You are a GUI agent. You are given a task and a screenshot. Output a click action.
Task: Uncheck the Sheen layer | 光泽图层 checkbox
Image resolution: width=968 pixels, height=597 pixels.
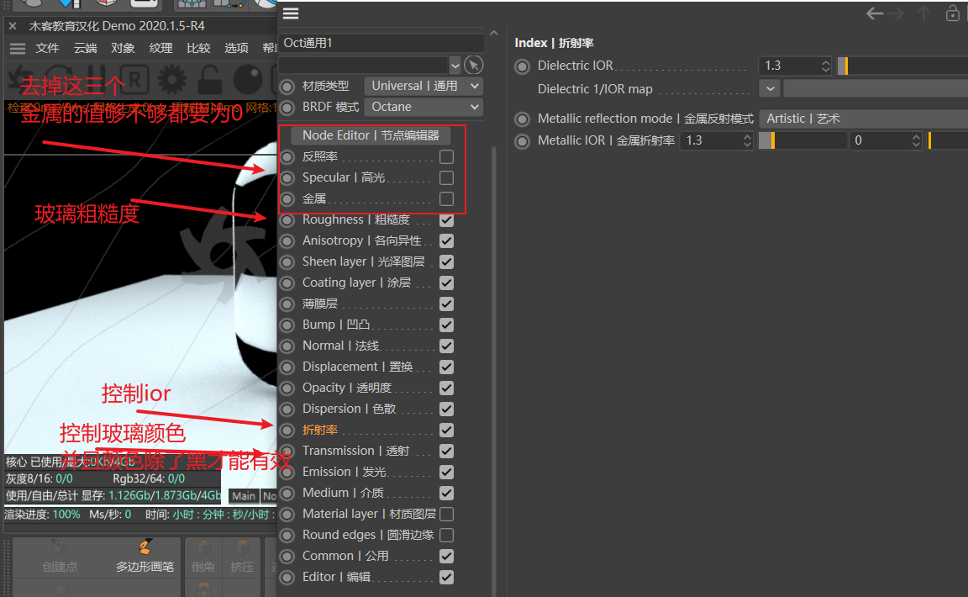coord(446,262)
